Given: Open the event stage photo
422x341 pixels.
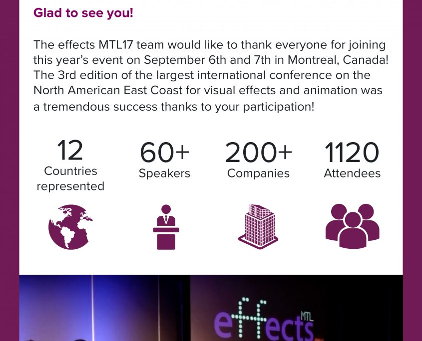Looking at the screenshot, I should coord(211,308).
